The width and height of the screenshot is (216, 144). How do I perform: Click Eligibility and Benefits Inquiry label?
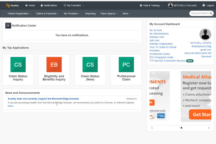[x=54, y=78]
